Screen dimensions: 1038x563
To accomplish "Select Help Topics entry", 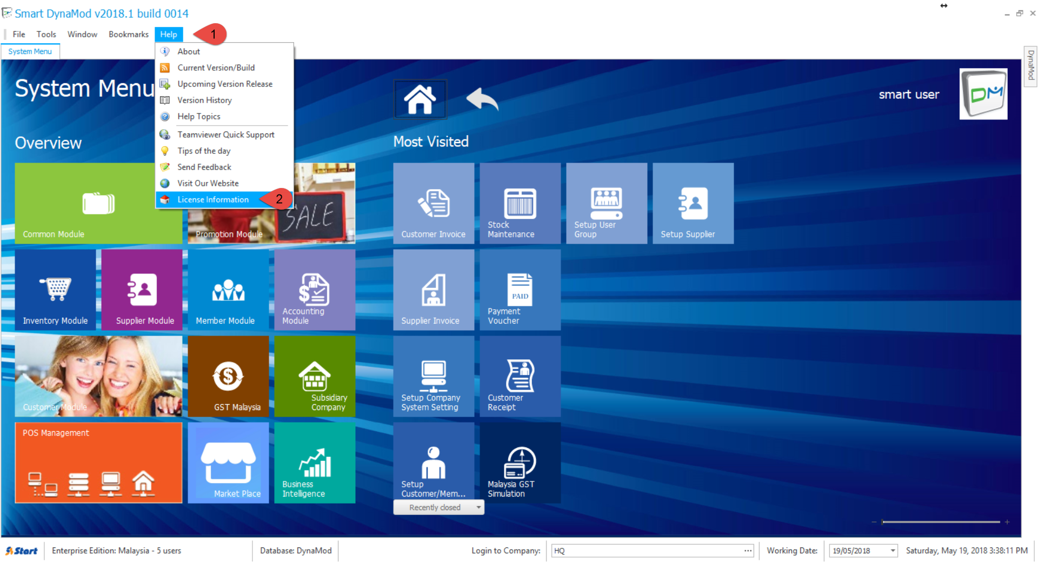I will (224, 116).
